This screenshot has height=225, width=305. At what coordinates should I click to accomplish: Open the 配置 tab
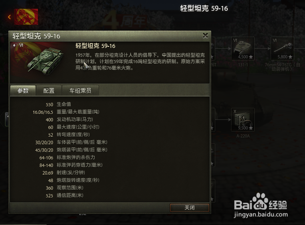tap(49, 91)
